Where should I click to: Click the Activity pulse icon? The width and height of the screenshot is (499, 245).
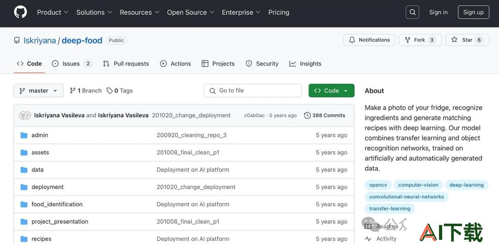368,239
